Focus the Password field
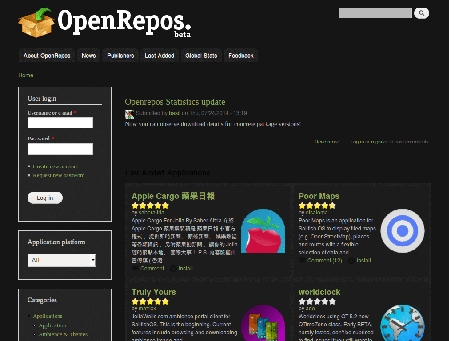This screenshot has width=455, height=341. coord(60,149)
